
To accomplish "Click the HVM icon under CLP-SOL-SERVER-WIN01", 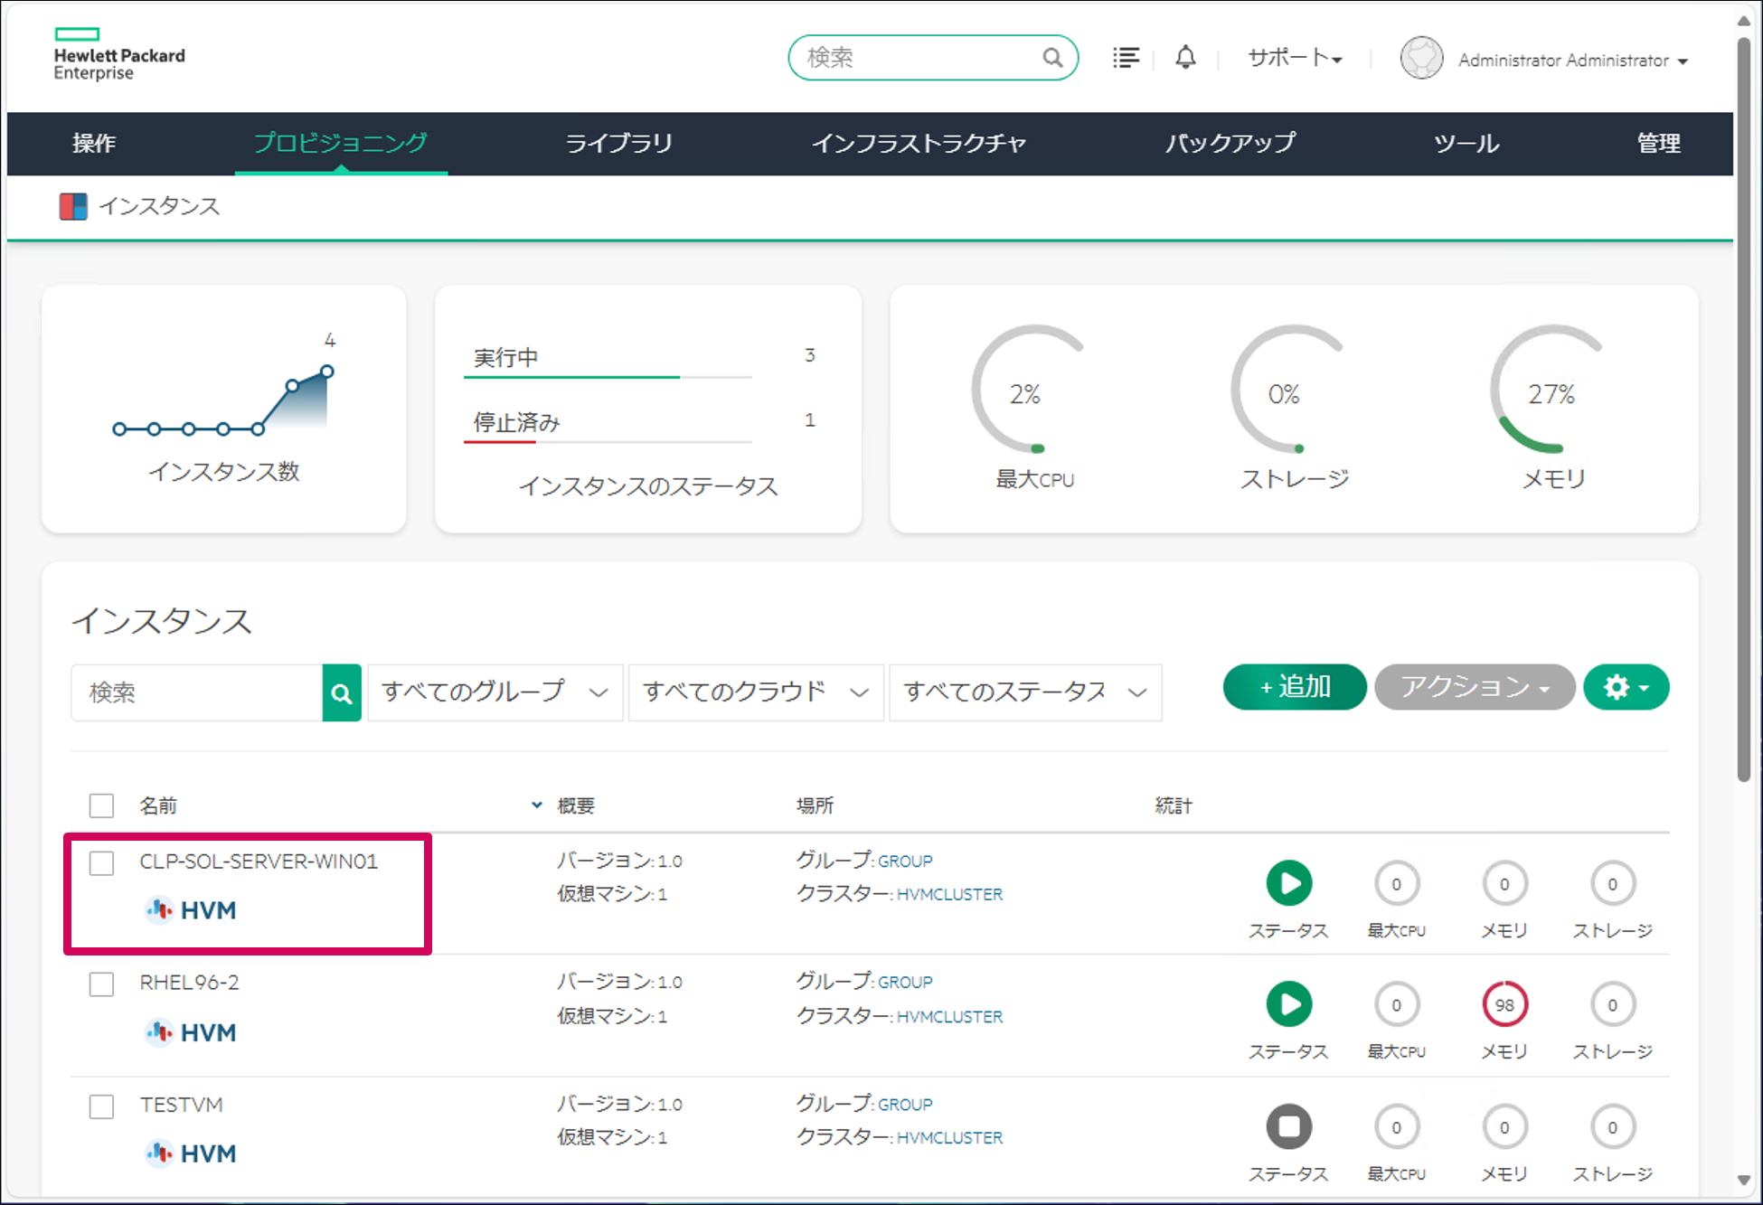I will click(x=160, y=910).
